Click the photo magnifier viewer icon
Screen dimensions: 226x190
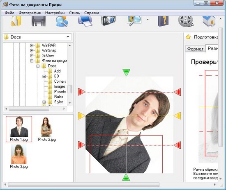tap(134, 21)
